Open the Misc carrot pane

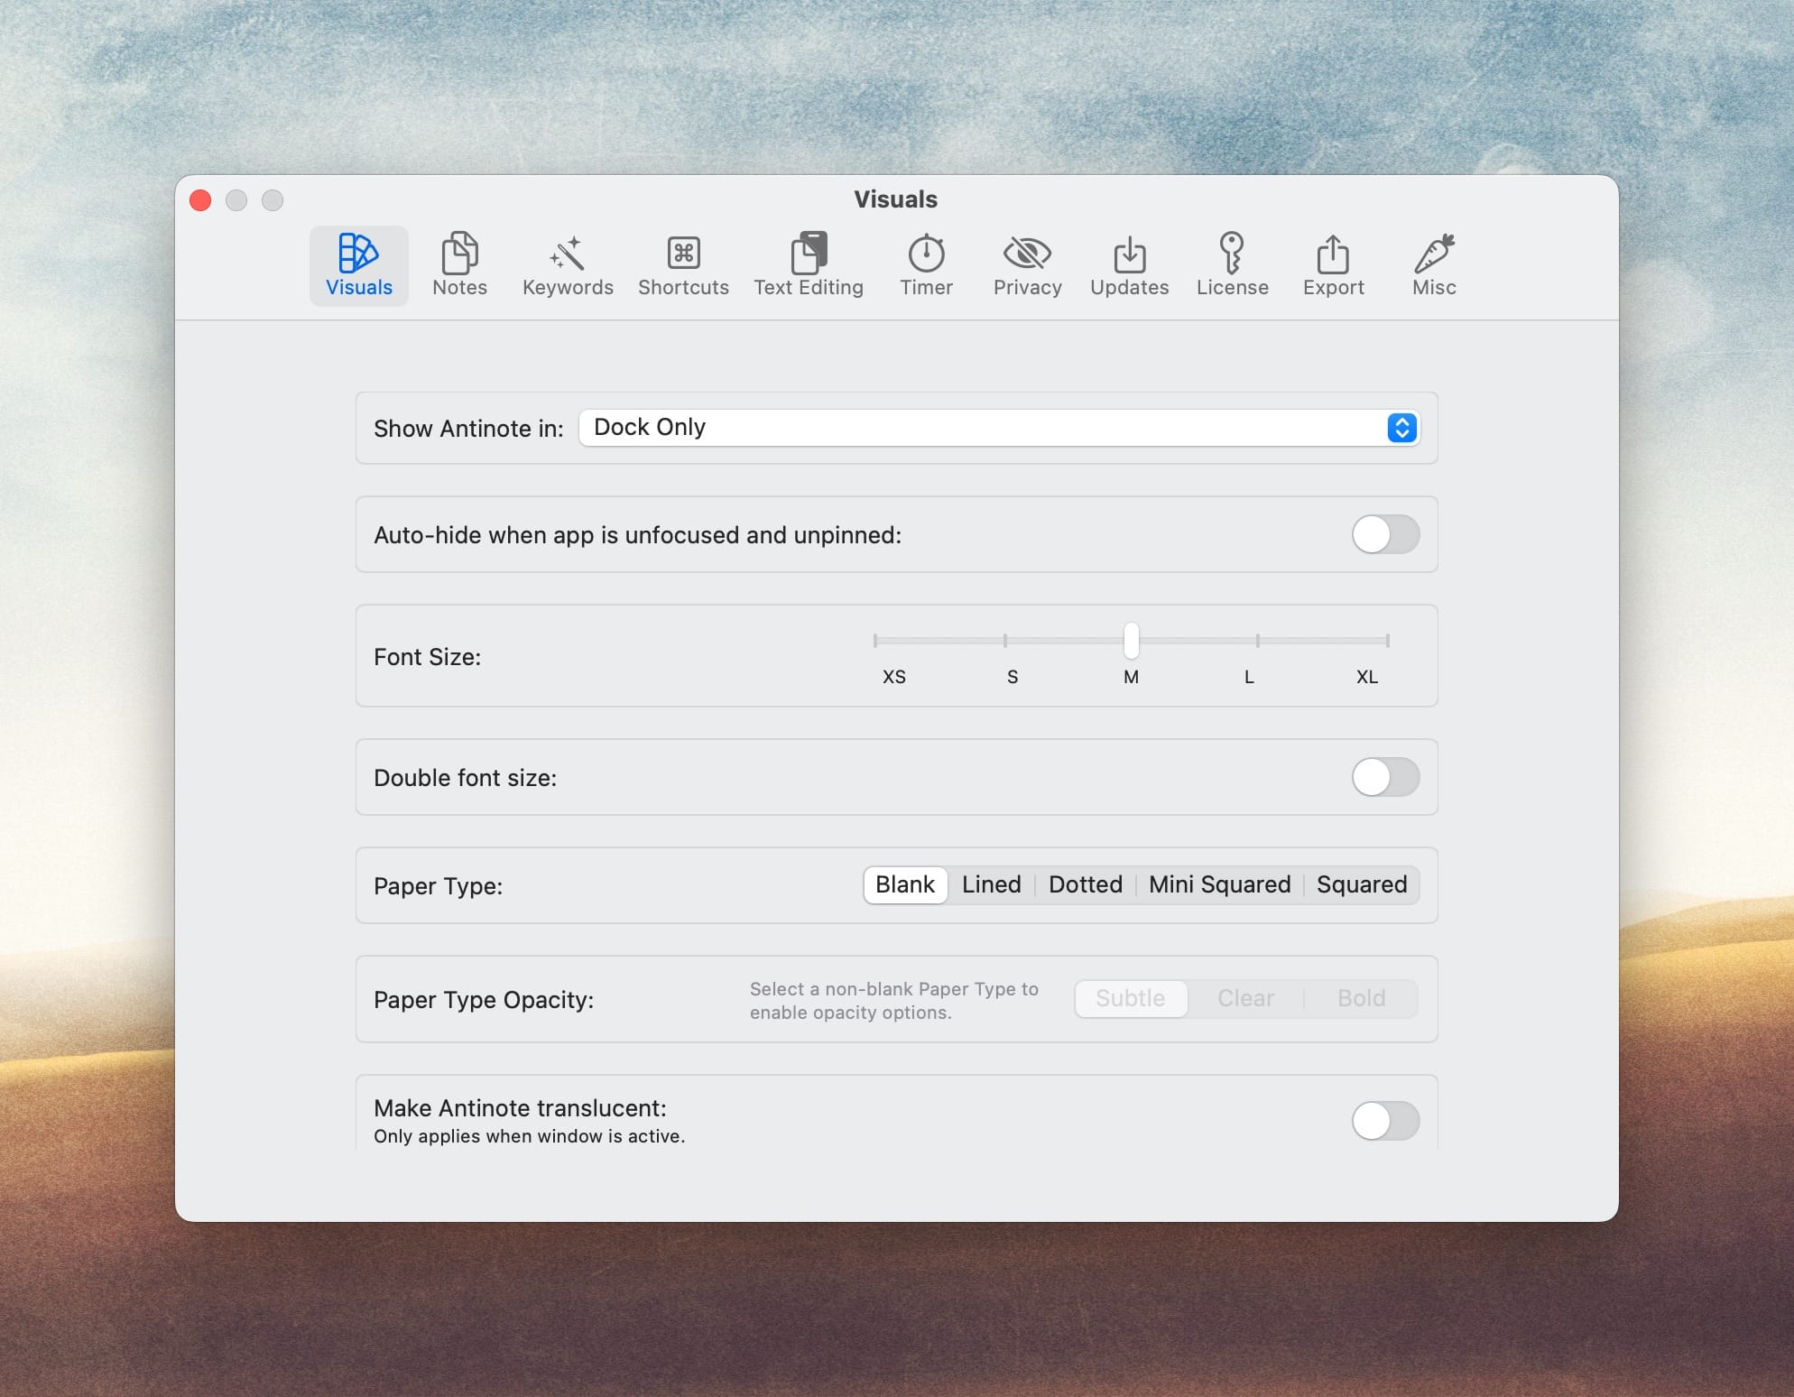pyautogui.click(x=1434, y=264)
